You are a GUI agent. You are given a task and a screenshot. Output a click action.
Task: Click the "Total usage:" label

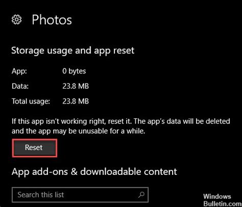(x=31, y=101)
